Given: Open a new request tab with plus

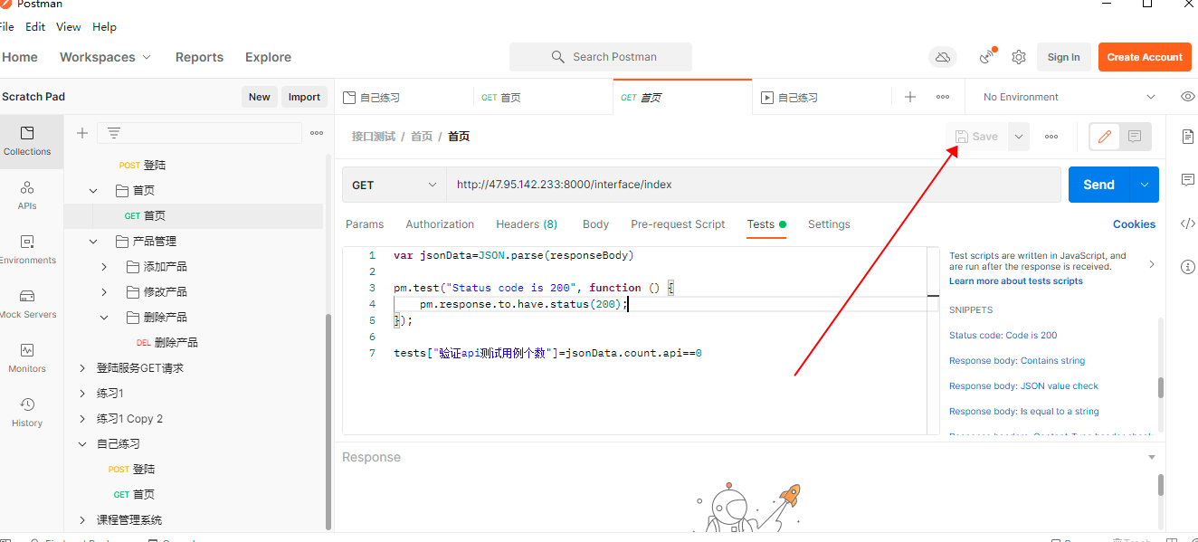Looking at the screenshot, I should 910,97.
